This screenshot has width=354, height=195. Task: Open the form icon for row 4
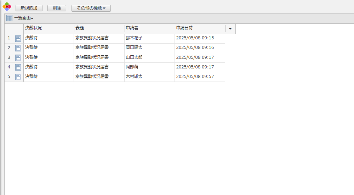(18, 67)
